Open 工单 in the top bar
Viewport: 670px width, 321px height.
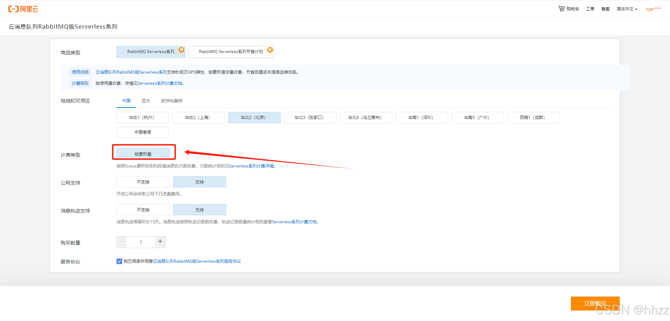click(590, 9)
